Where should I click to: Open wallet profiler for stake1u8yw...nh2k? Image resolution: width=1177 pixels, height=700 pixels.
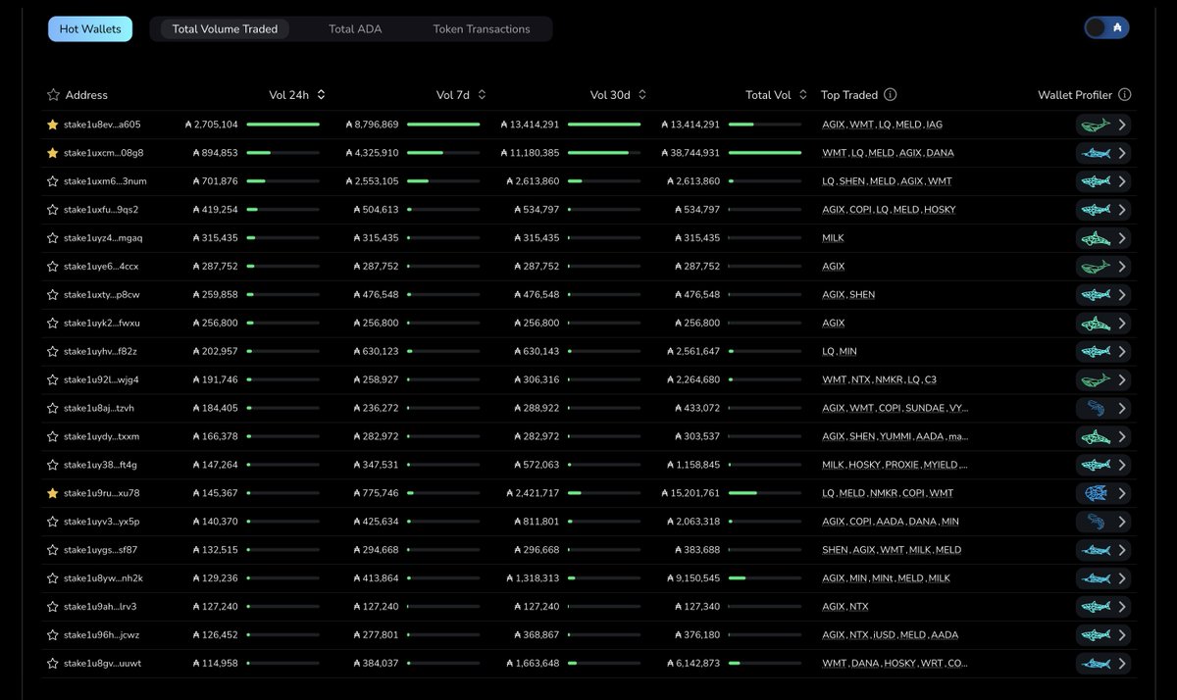click(x=1103, y=578)
